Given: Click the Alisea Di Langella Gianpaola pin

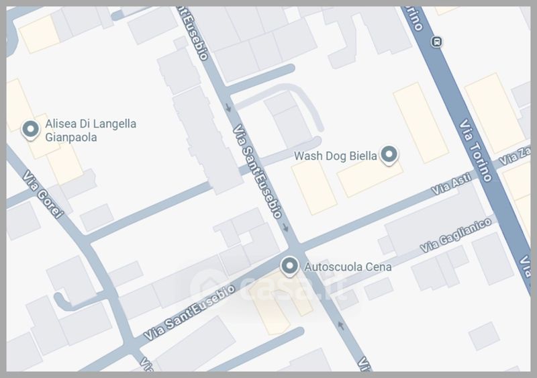Looking at the screenshot, I should (30, 130).
